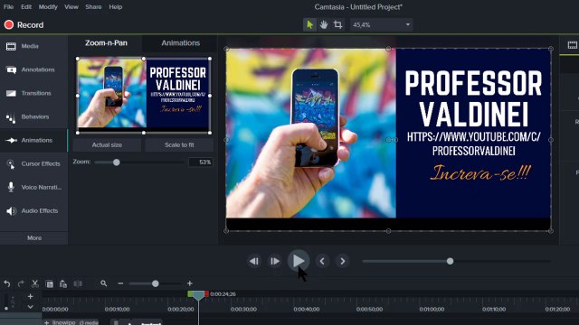The width and height of the screenshot is (579, 325).
Task: Collapse the timeline tracks with the chevron
Action: click(x=30, y=307)
